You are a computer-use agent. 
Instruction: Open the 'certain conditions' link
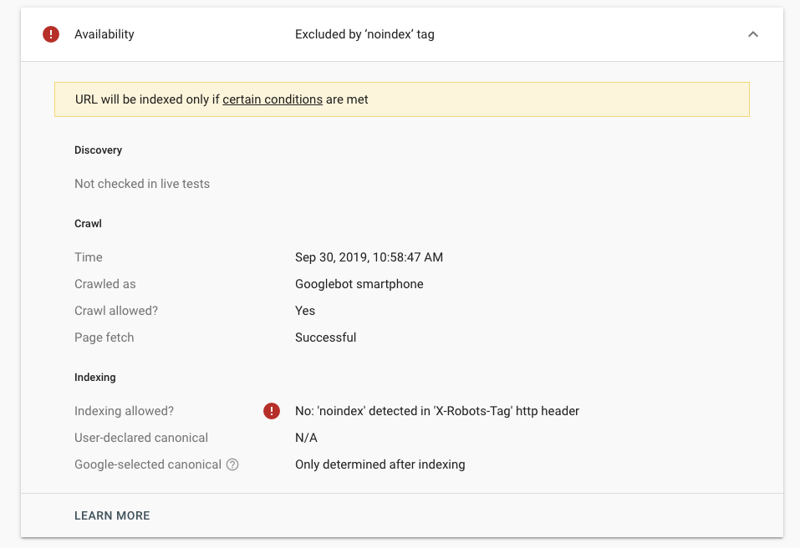point(273,99)
